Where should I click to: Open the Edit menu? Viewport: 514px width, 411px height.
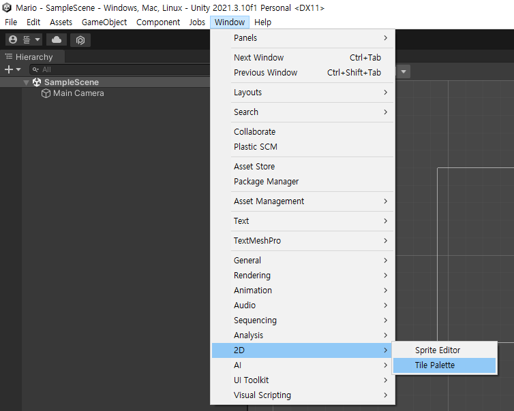pos(33,22)
